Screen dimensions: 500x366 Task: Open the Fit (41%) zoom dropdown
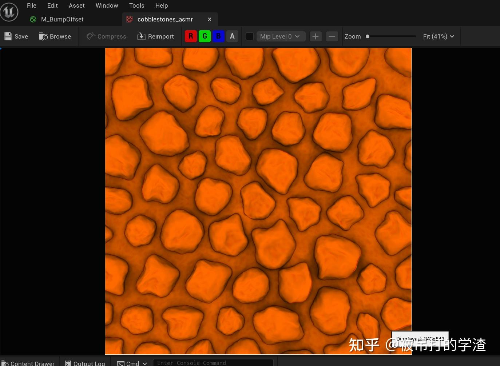tap(439, 36)
